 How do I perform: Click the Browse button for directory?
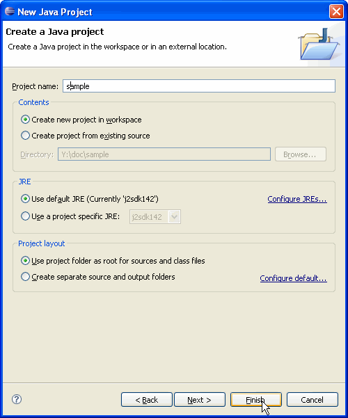301,154
